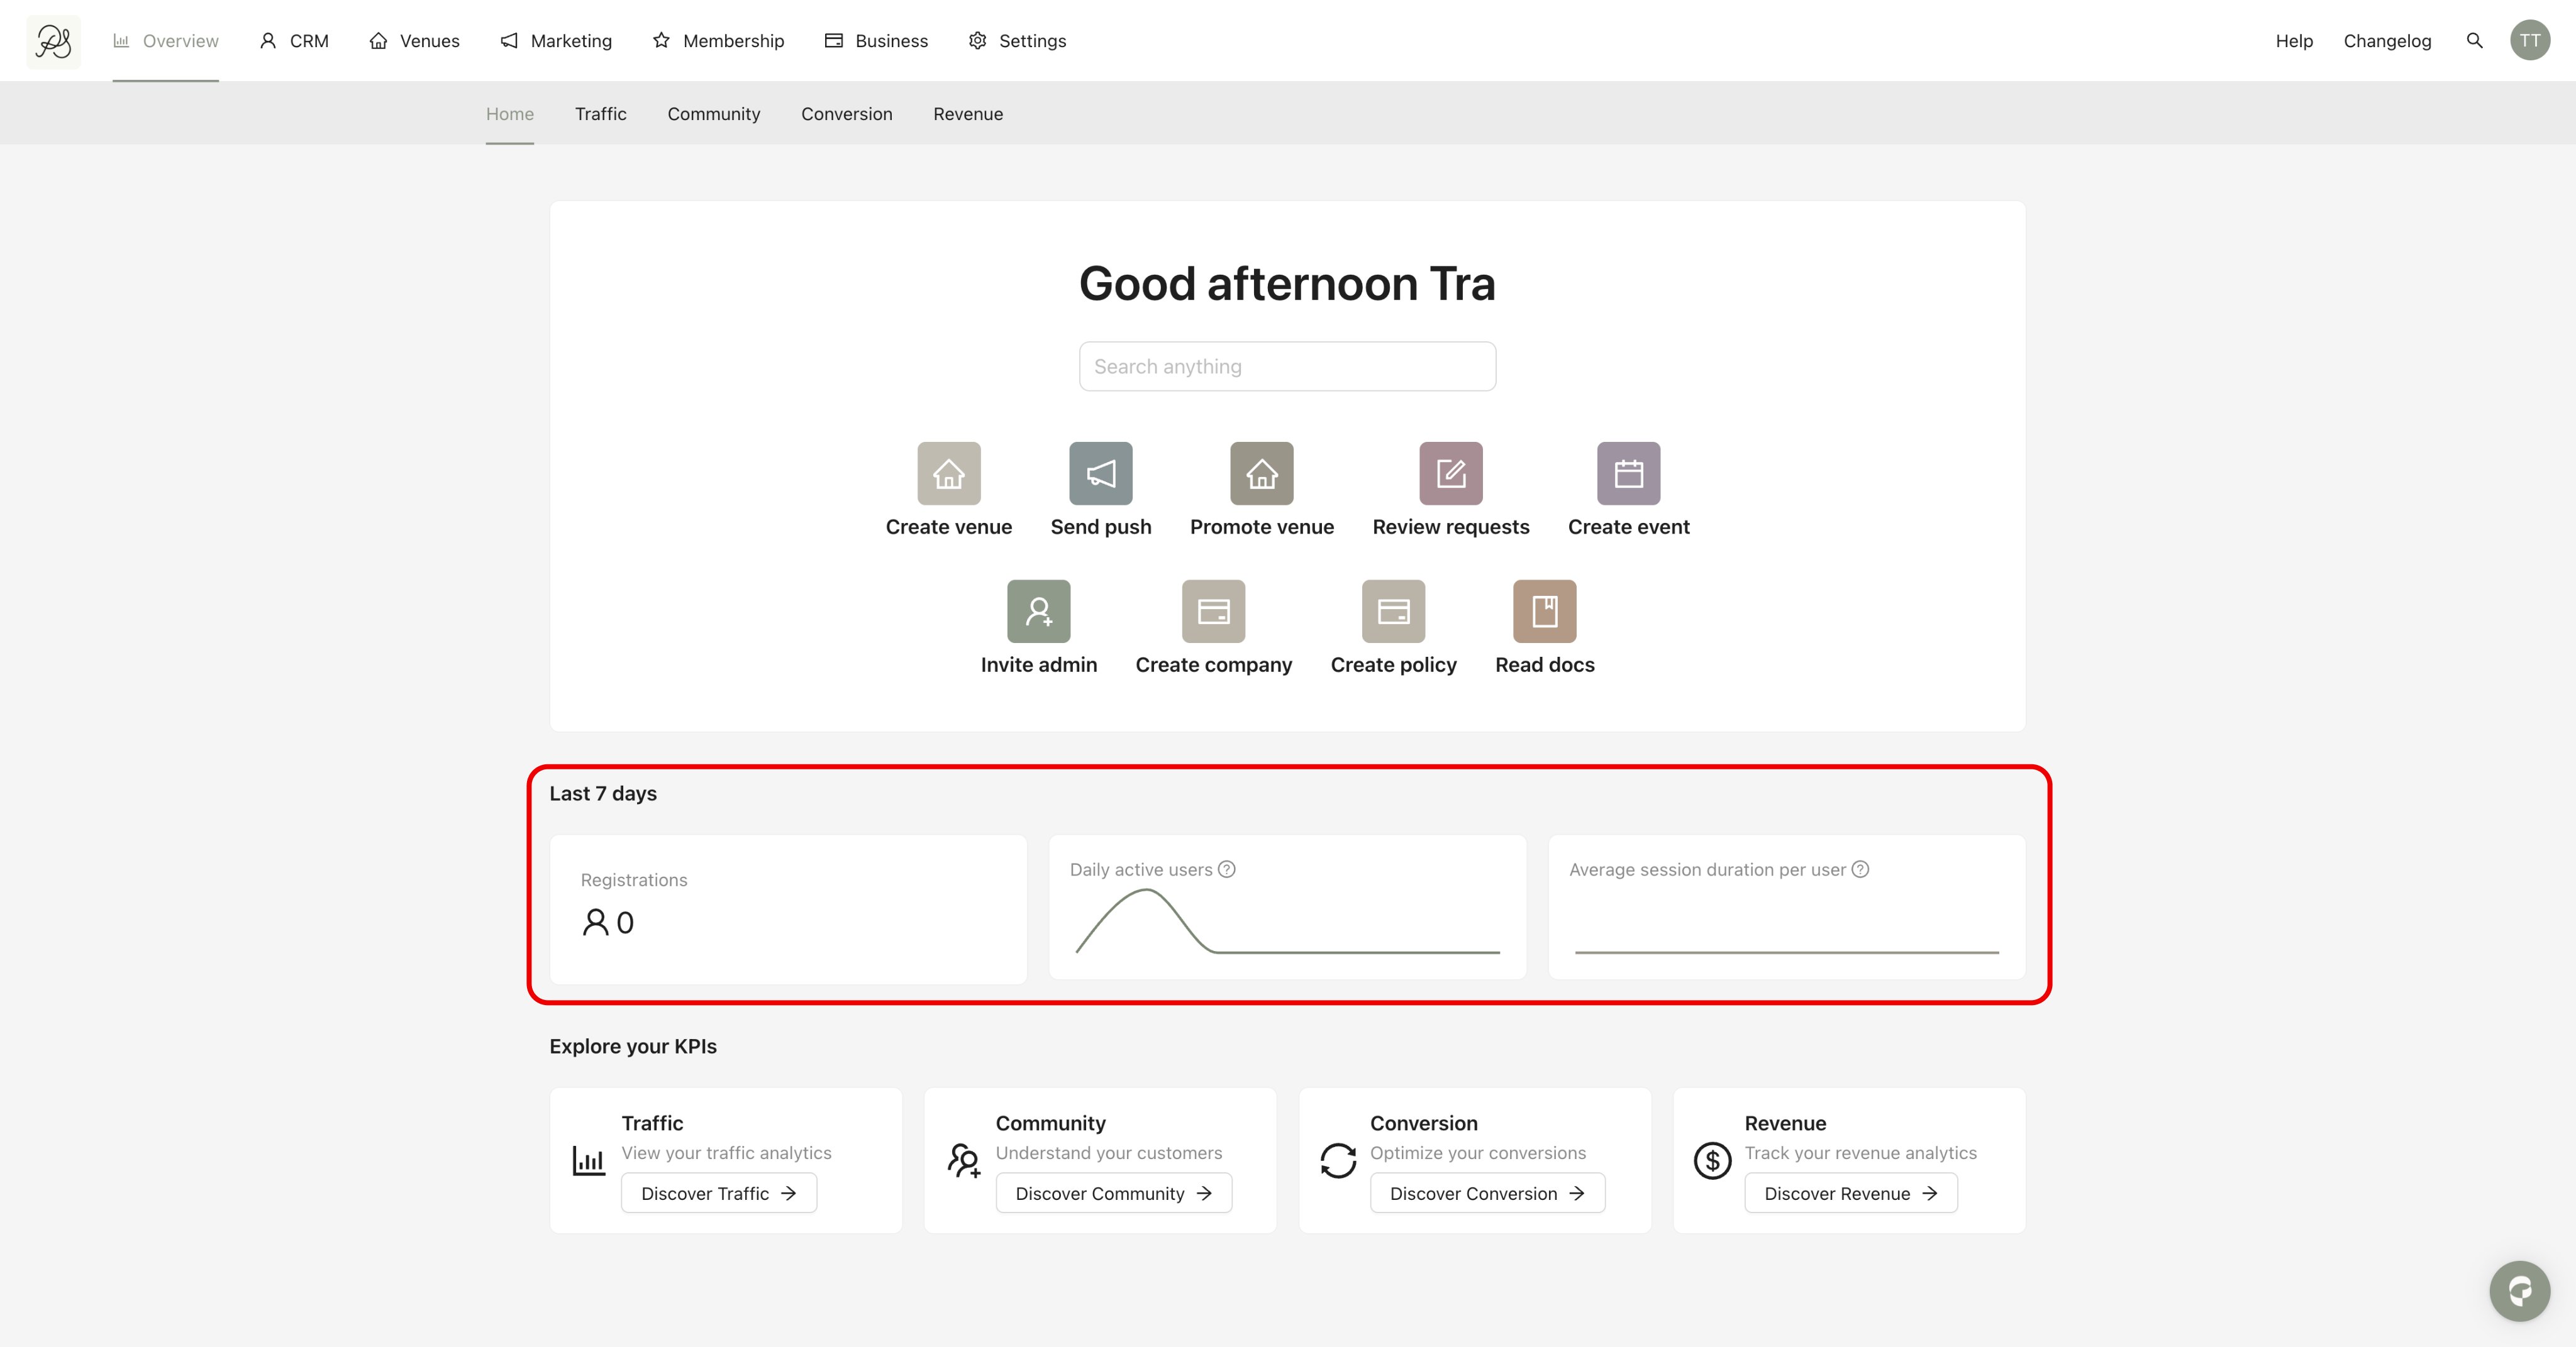Open the Create company icon
Image resolution: width=2576 pixels, height=1347 pixels.
1213,612
